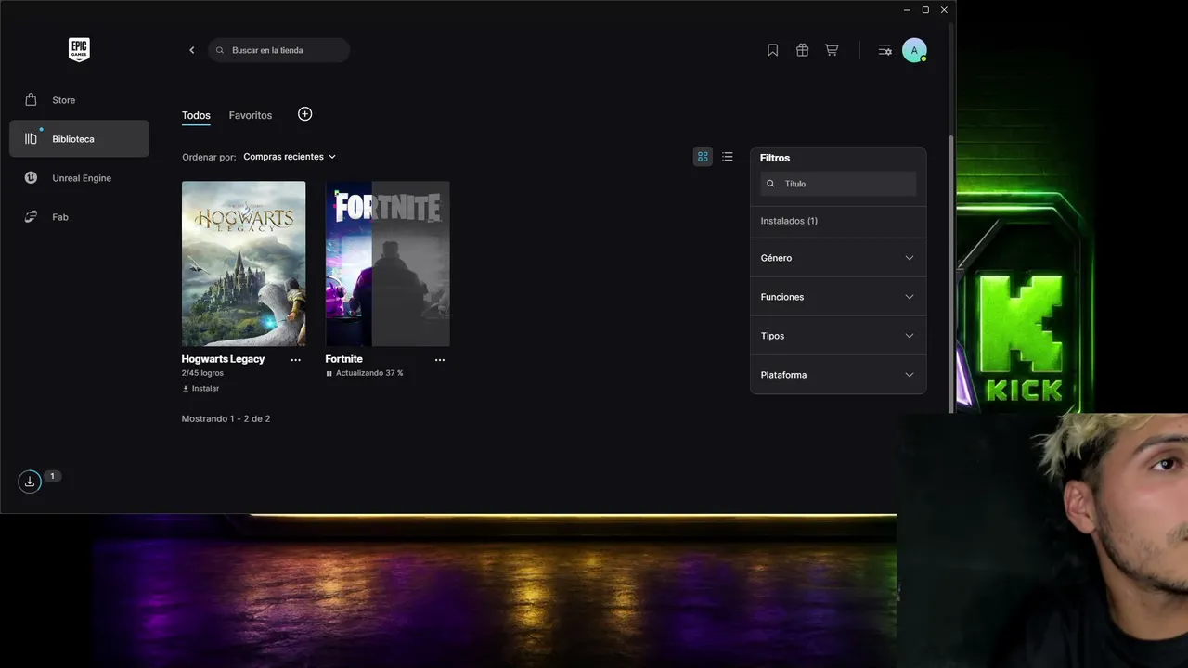Open the gift icon in header
This screenshot has width=1188, height=668.
click(x=802, y=50)
